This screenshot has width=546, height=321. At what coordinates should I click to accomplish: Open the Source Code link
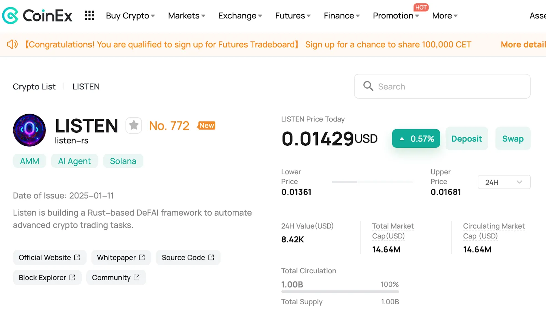click(x=188, y=257)
